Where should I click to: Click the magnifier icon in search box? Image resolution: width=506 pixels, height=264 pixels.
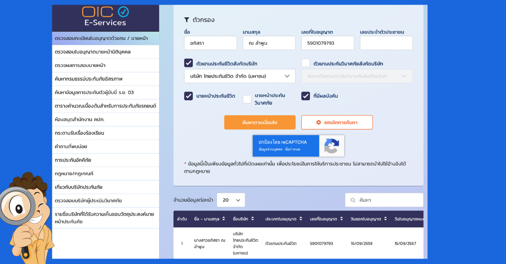pyautogui.click(x=353, y=200)
